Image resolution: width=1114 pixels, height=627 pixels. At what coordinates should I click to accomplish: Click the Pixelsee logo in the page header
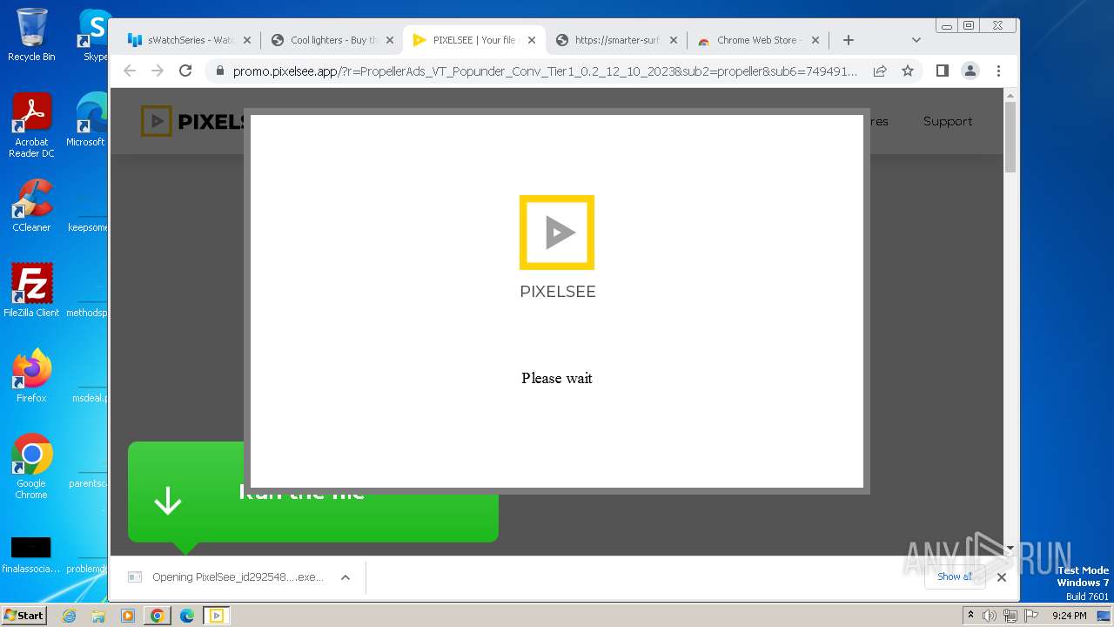[x=192, y=122]
